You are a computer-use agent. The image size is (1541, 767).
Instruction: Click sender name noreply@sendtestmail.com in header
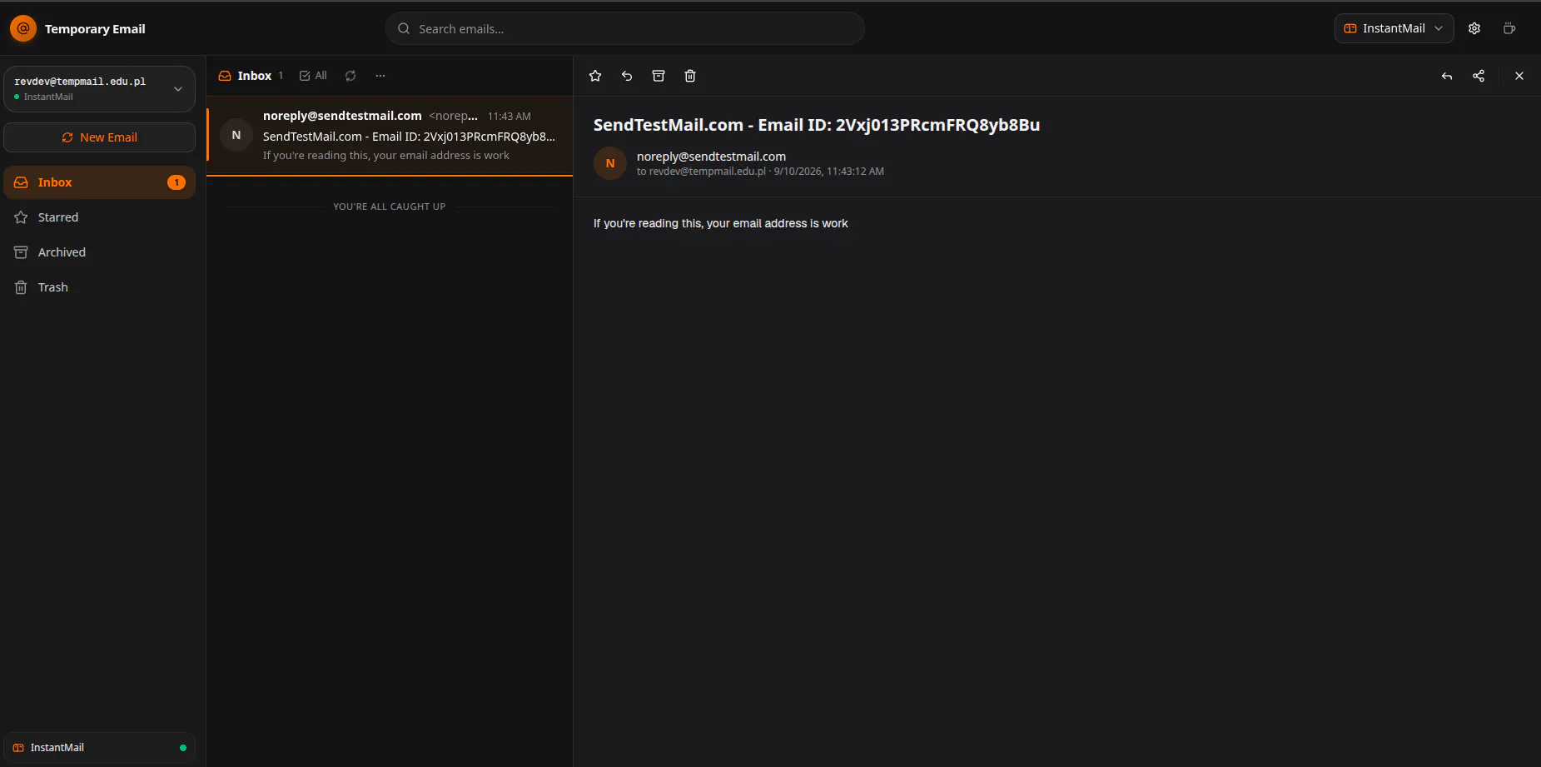tap(711, 157)
